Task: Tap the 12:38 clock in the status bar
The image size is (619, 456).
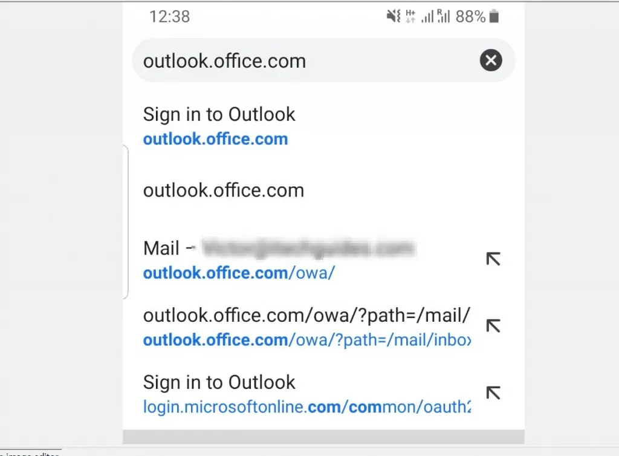Action: coord(170,17)
